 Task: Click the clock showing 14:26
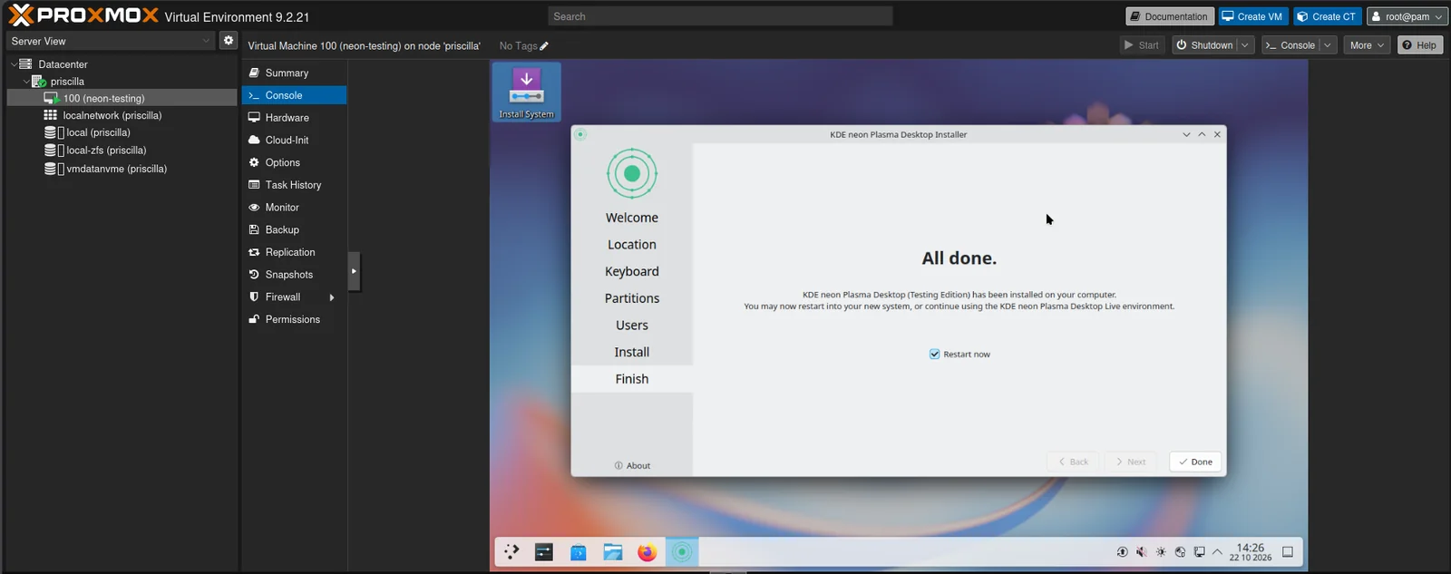point(1251,551)
